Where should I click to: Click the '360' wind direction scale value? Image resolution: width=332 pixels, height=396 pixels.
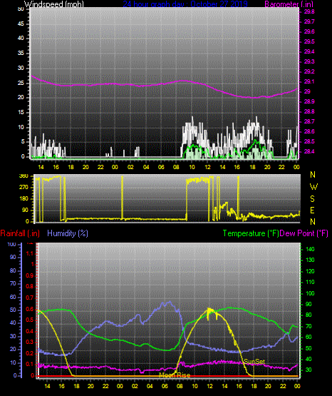pos(24,176)
